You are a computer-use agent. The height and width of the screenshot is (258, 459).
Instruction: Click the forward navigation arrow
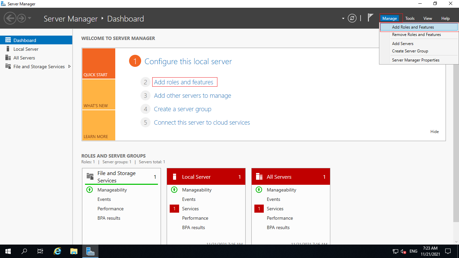tap(22, 18)
